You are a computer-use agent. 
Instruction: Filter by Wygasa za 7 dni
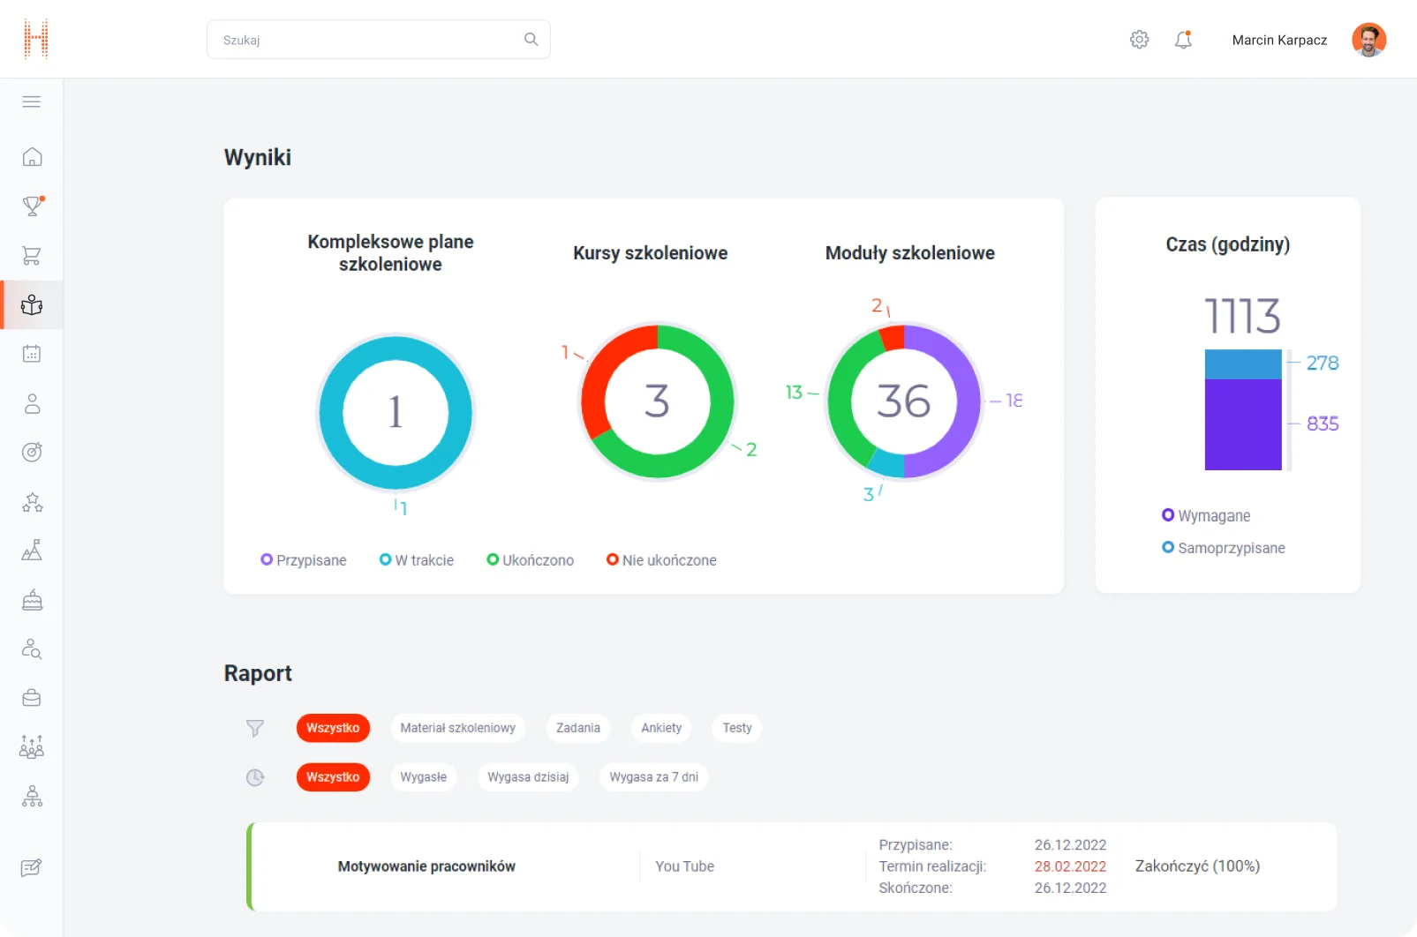tap(653, 777)
